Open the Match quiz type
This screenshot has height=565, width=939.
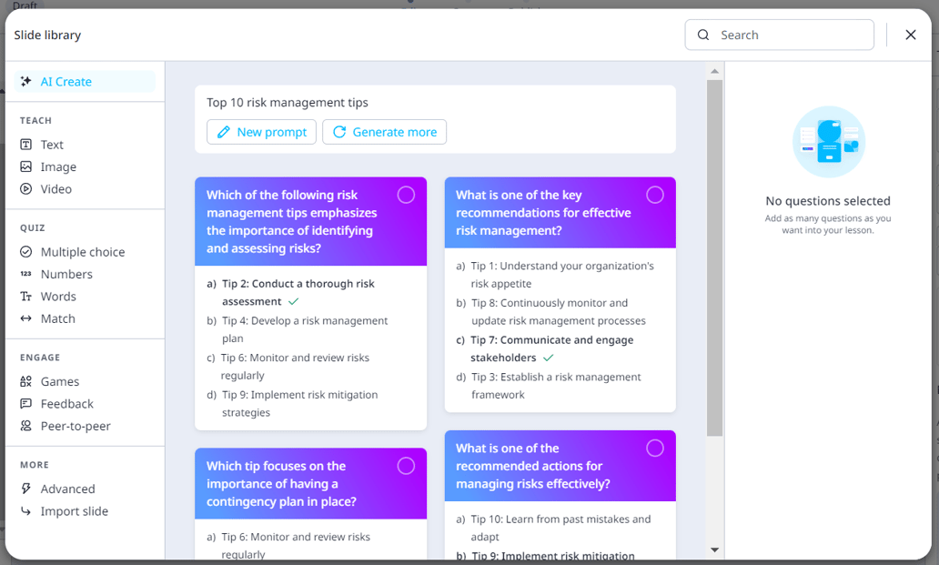point(57,318)
